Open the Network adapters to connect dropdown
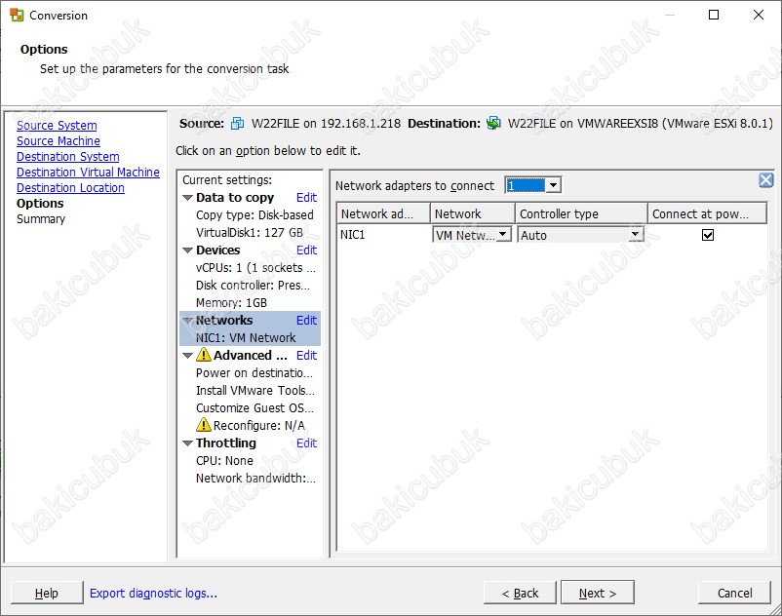This screenshot has width=782, height=616. 553,185
